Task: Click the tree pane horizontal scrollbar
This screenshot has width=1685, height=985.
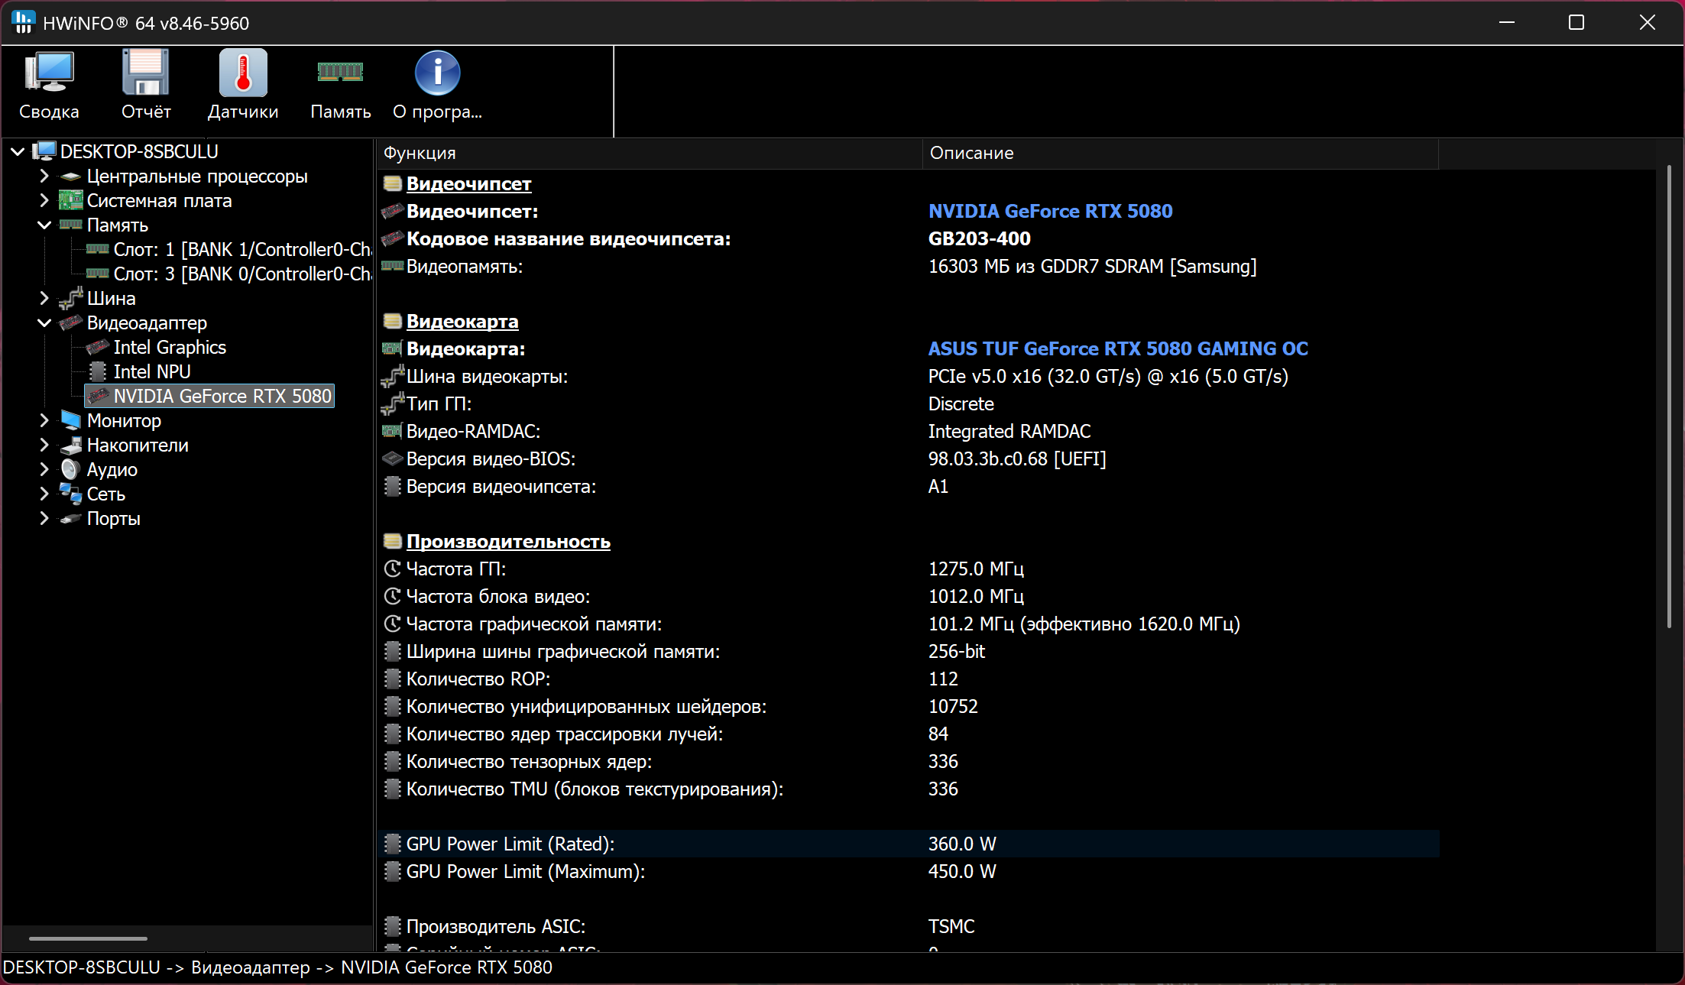Action: coord(88,938)
